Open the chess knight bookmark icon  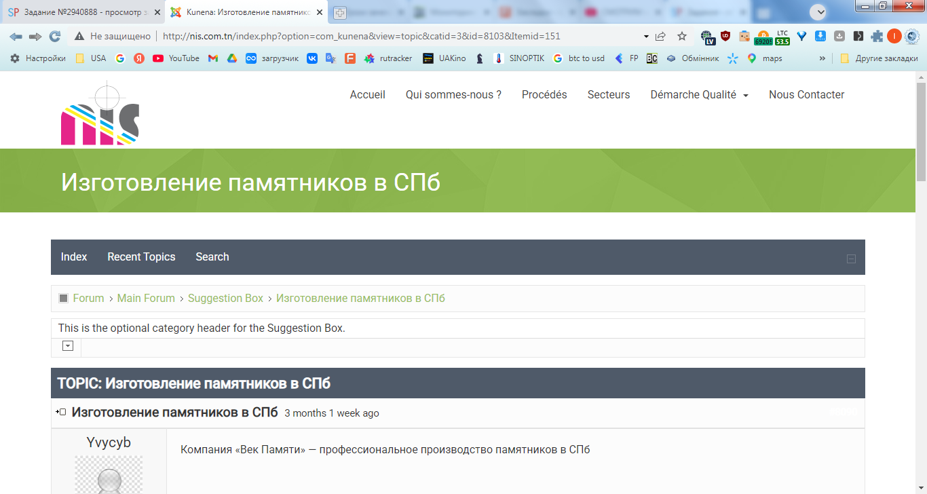point(480,58)
